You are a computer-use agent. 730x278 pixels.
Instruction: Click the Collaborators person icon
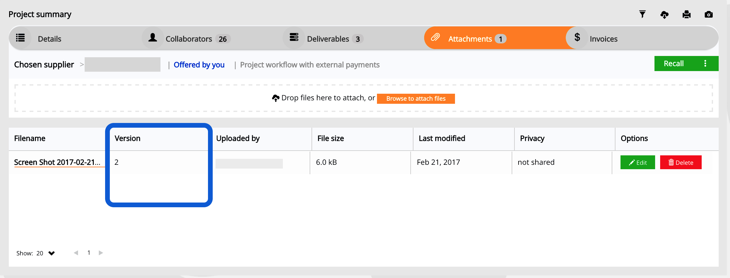[153, 38]
